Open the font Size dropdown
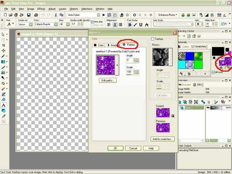The height and width of the screenshot is (174, 232). [68, 25]
